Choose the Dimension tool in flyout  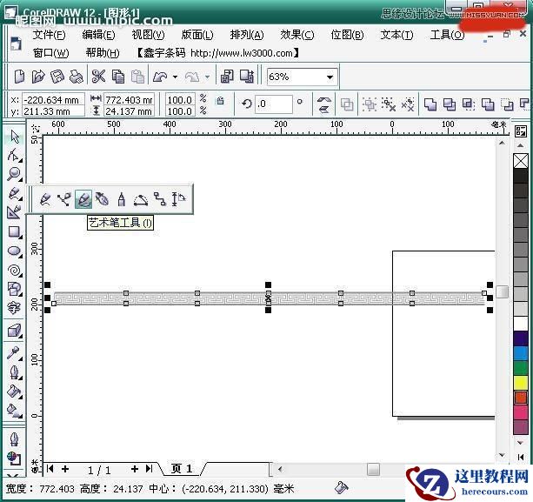pos(178,199)
